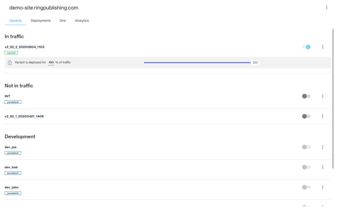Select the Variants tab

(15, 21)
